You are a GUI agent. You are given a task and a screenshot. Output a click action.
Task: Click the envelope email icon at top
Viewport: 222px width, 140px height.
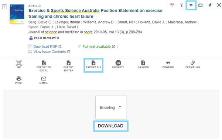(x=200, y=5)
